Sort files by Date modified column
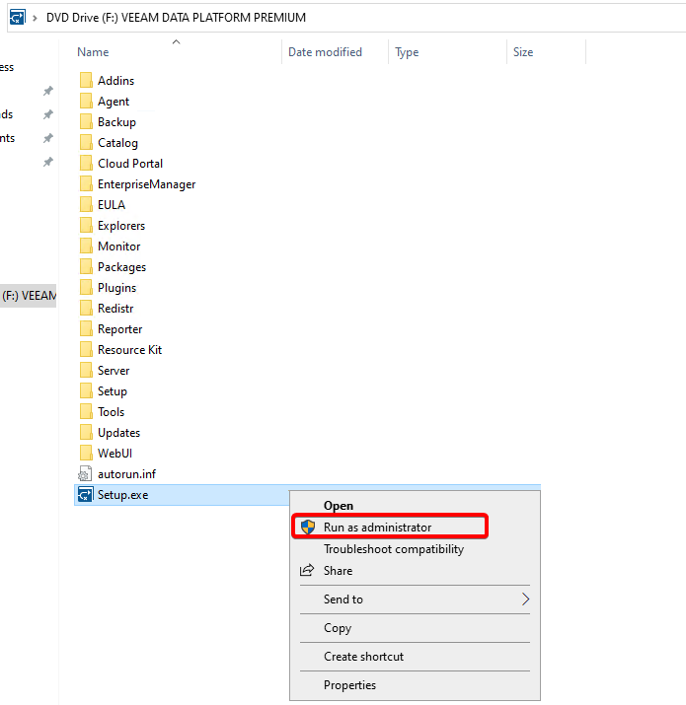Screen dimensions: 686x705 pyautogui.click(x=325, y=52)
